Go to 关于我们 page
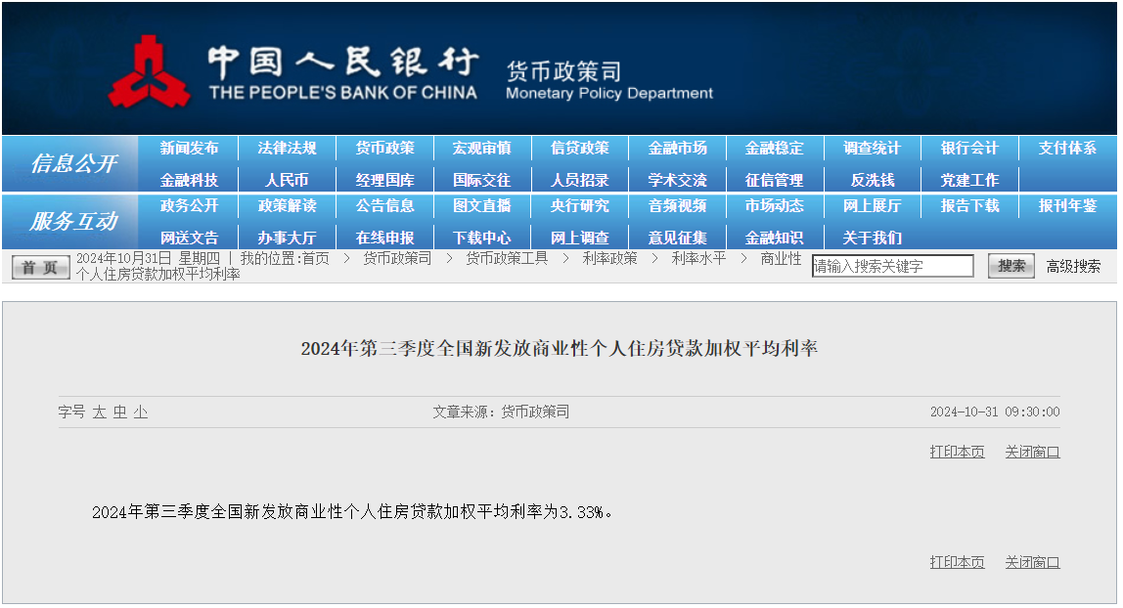 click(872, 238)
